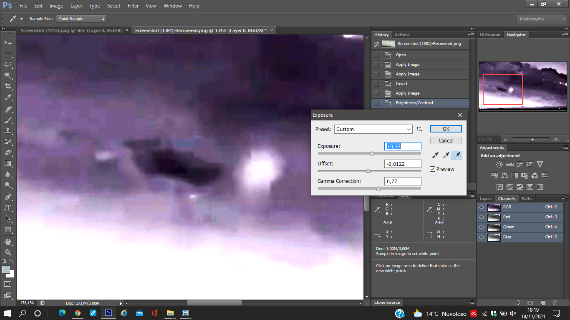
Task: Select the Crop tool in toolbar
Action: 8,86
